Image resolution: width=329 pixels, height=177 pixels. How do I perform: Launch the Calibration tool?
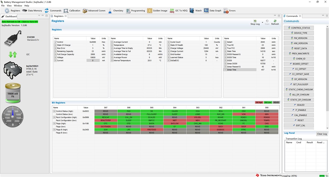pyautogui.click(x=72, y=11)
